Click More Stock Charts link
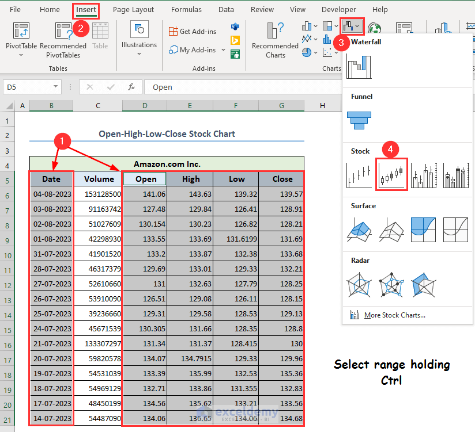 click(394, 315)
